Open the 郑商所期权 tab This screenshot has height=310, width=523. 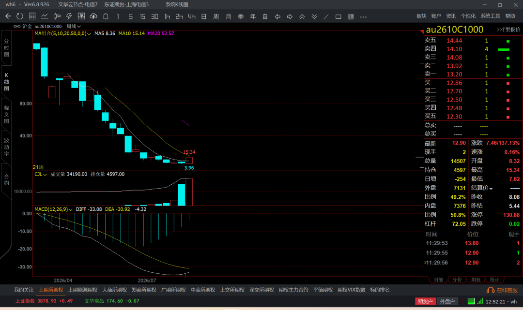pos(144,290)
